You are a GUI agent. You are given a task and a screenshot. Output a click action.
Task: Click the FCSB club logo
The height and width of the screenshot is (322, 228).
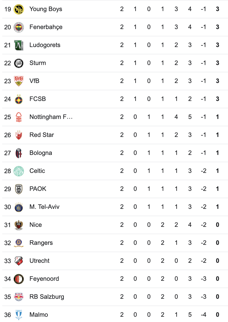(x=19, y=99)
